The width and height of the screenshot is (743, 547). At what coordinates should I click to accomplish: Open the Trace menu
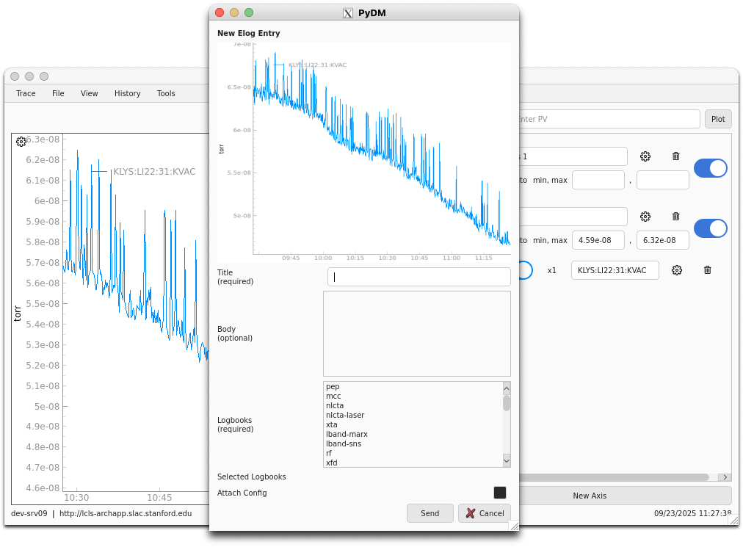(26, 93)
